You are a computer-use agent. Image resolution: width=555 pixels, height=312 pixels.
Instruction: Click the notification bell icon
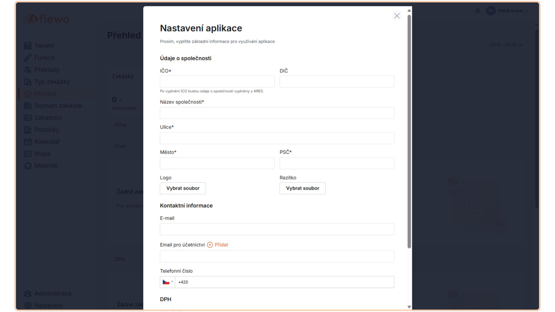pyautogui.click(x=478, y=11)
